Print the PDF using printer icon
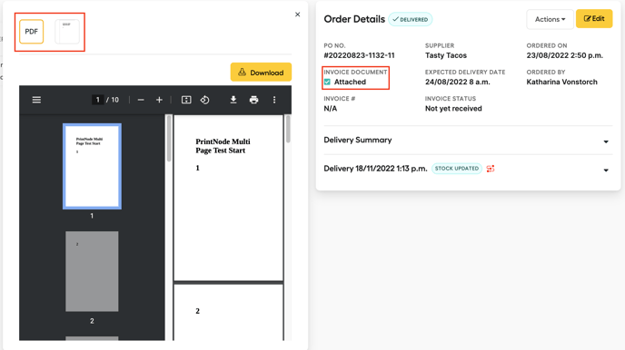 tap(254, 100)
